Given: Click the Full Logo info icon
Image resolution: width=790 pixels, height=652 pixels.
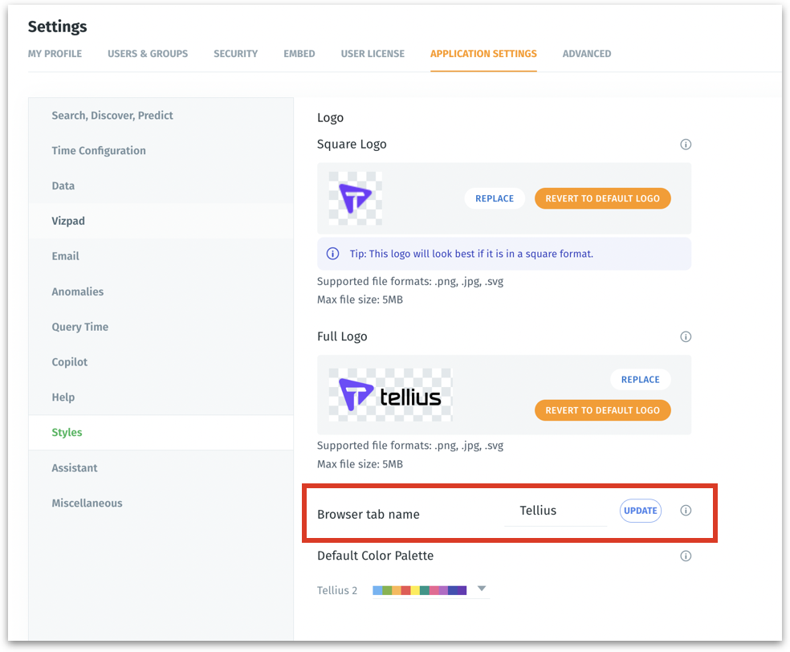Looking at the screenshot, I should (x=686, y=336).
